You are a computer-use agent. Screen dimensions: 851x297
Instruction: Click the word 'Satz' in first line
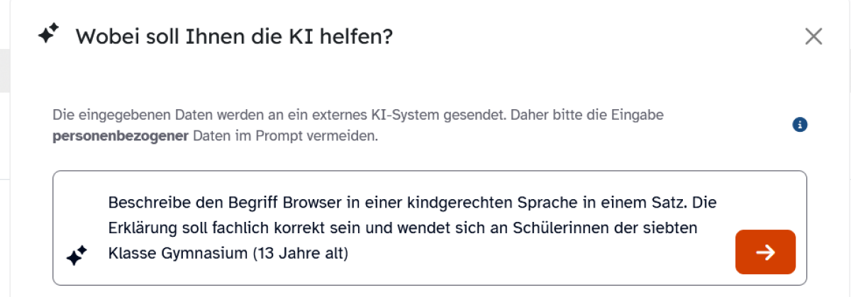(x=670, y=203)
